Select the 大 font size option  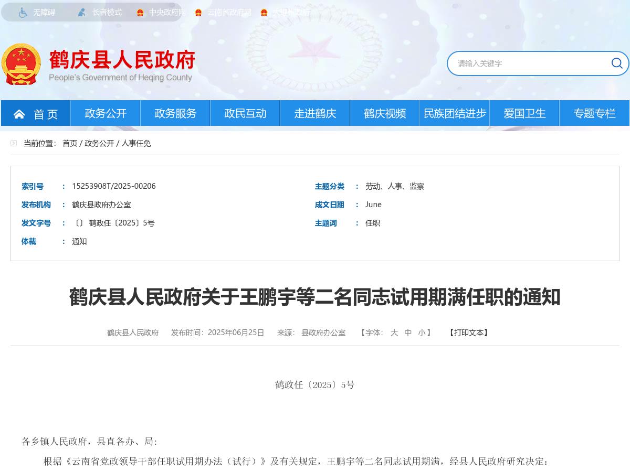394,332
